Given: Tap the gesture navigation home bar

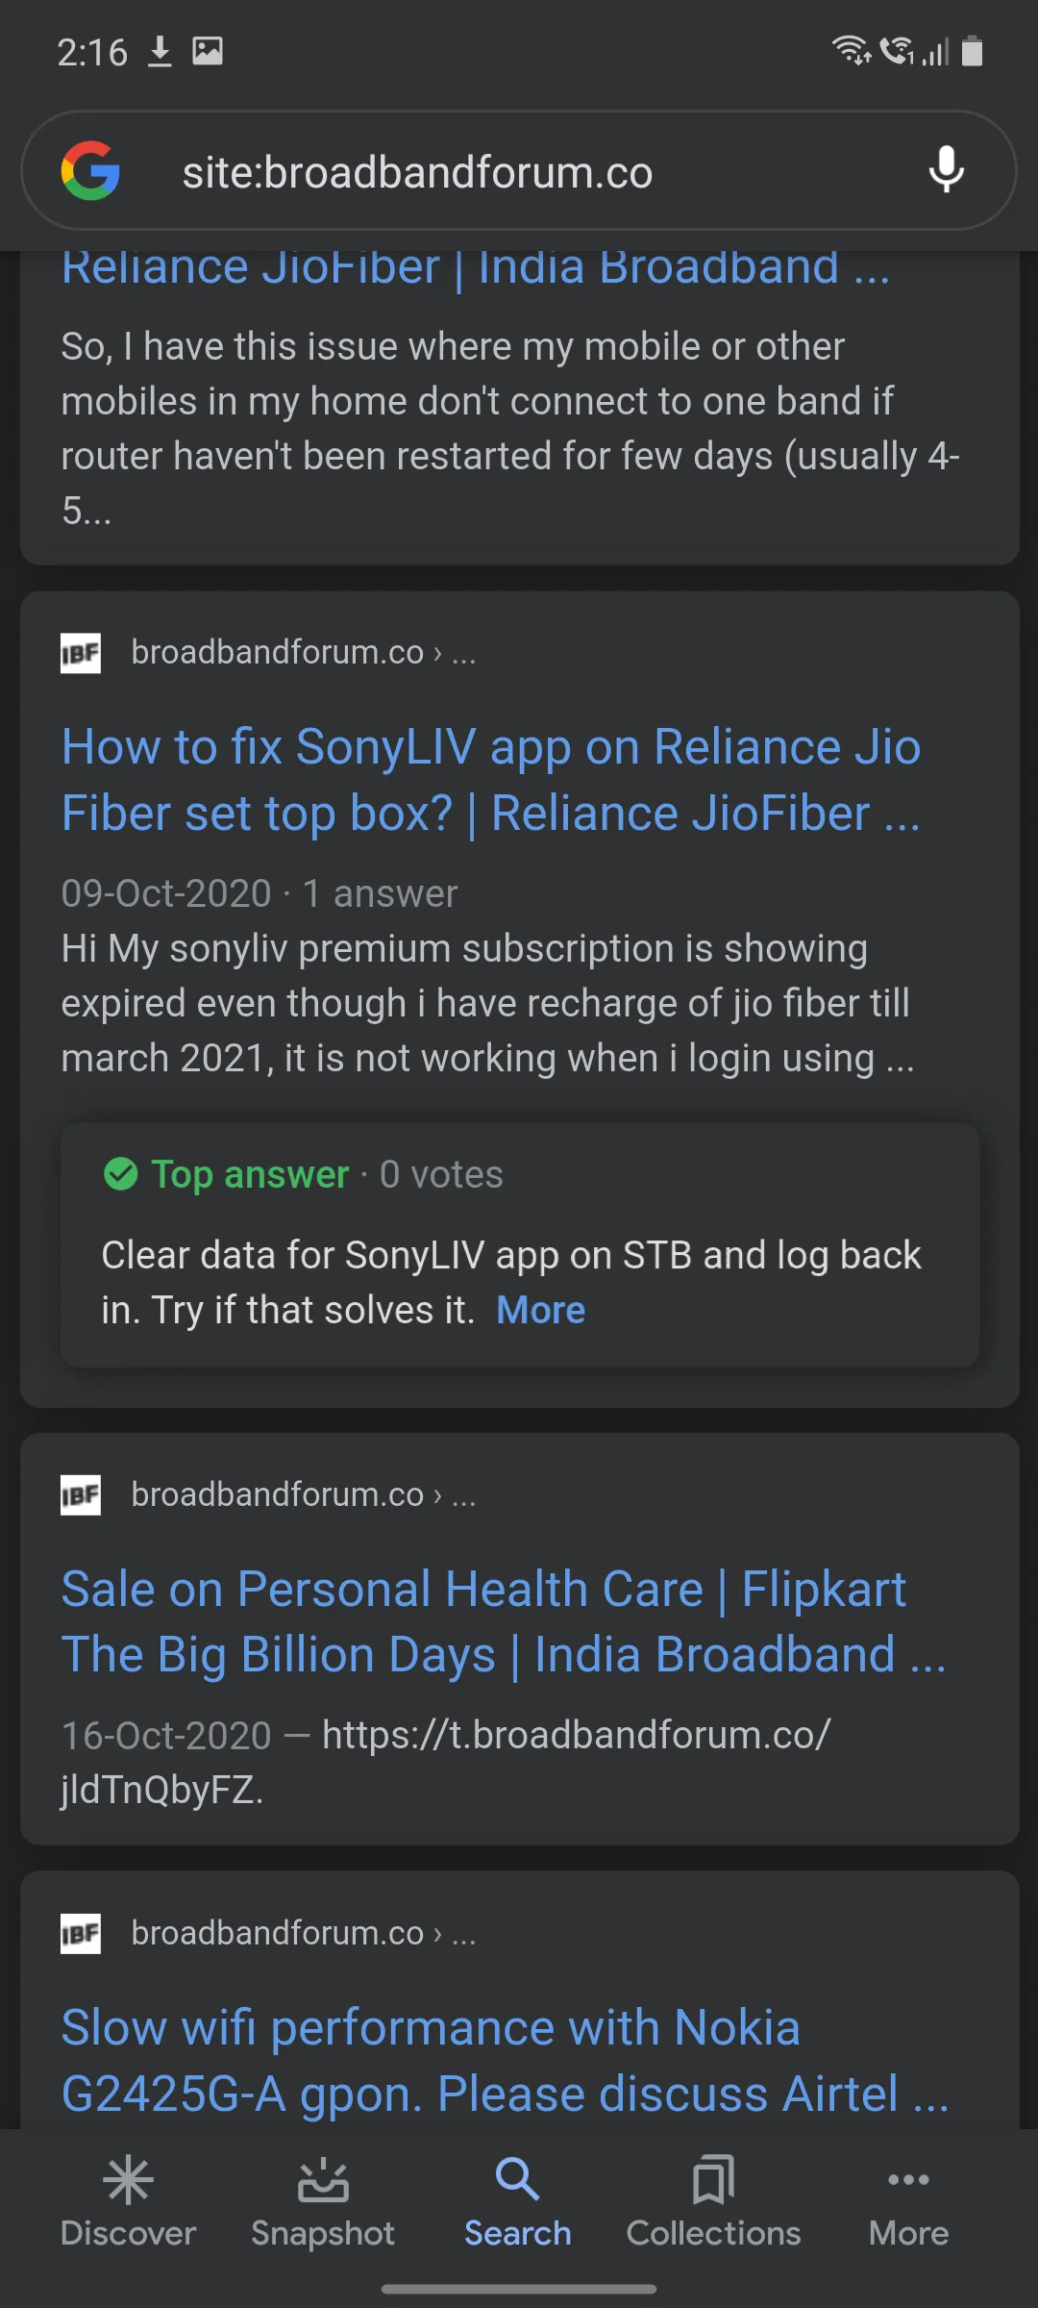Looking at the screenshot, I should pyautogui.click(x=519, y=2290).
